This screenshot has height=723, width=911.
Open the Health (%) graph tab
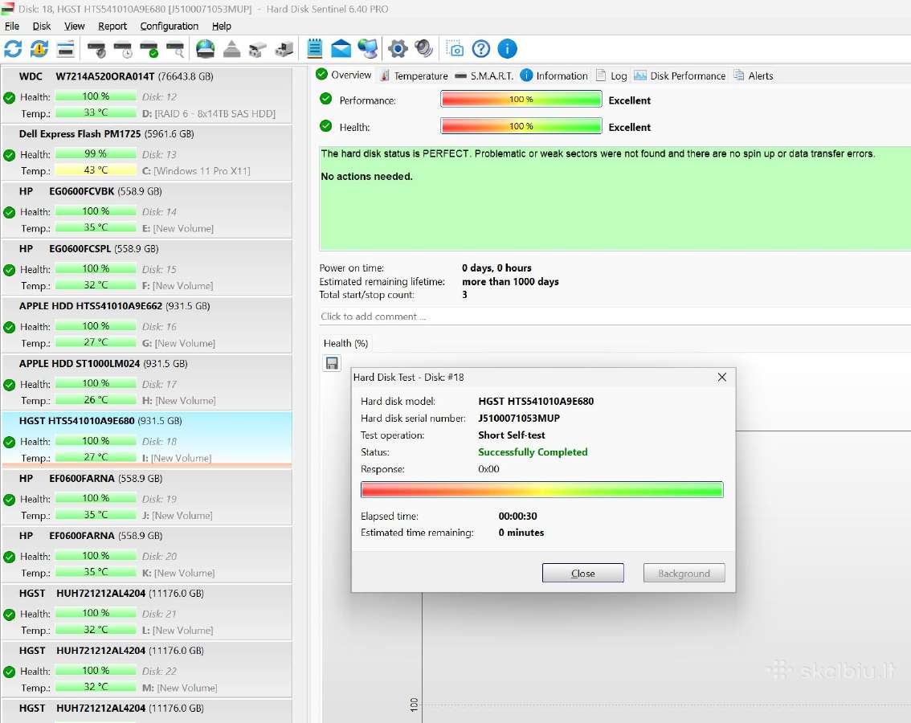click(345, 343)
